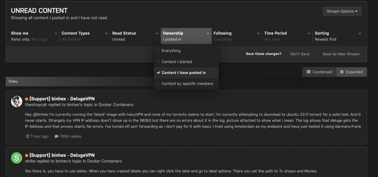Click the strike username link

pyautogui.click(x=30, y=161)
